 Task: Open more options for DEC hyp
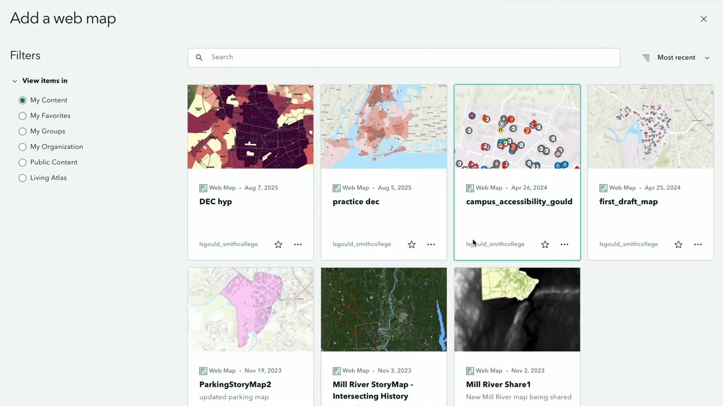point(298,244)
